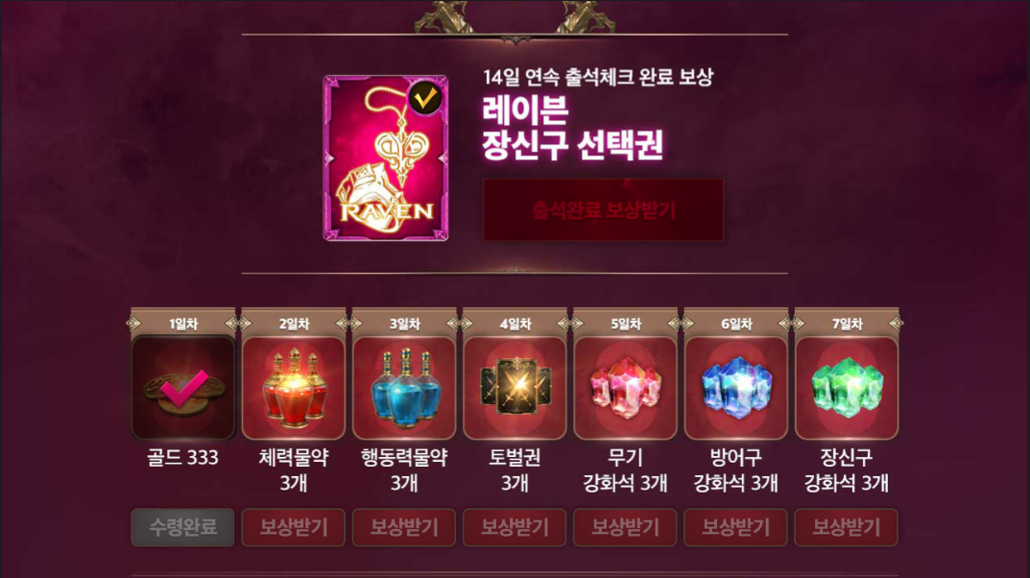
Task: Claim day 2 reward with 보상받기 button
Action: click(294, 527)
